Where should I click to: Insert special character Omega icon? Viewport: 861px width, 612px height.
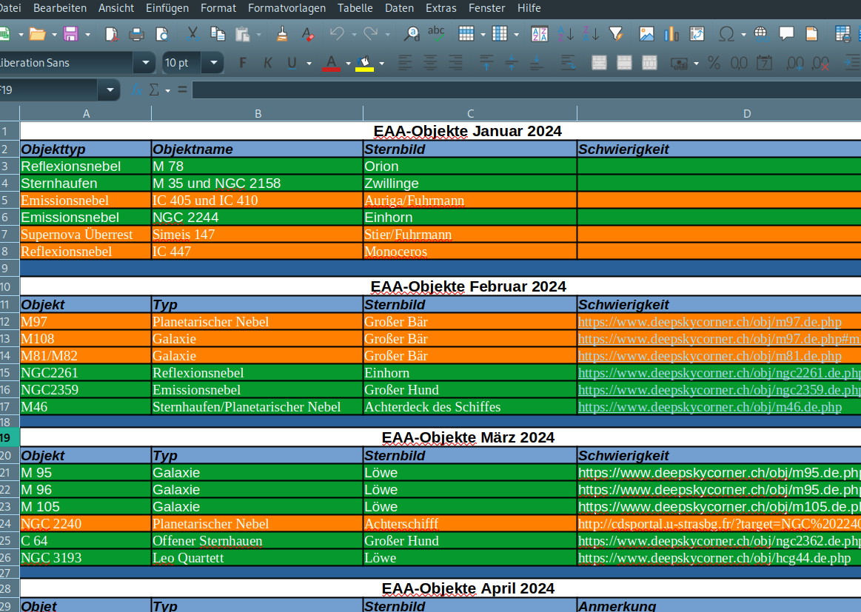(x=726, y=35)
